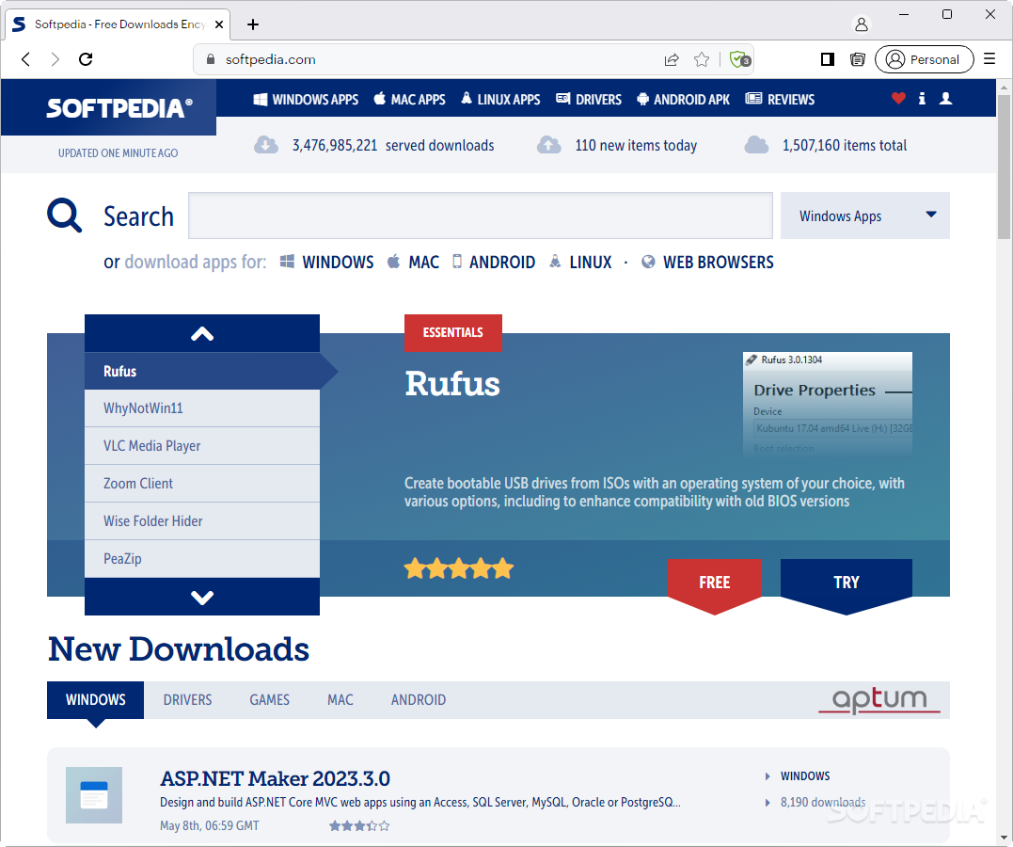Click the ASP.NET Maker star rating
Screen dimensions: 1013x847
359,825
